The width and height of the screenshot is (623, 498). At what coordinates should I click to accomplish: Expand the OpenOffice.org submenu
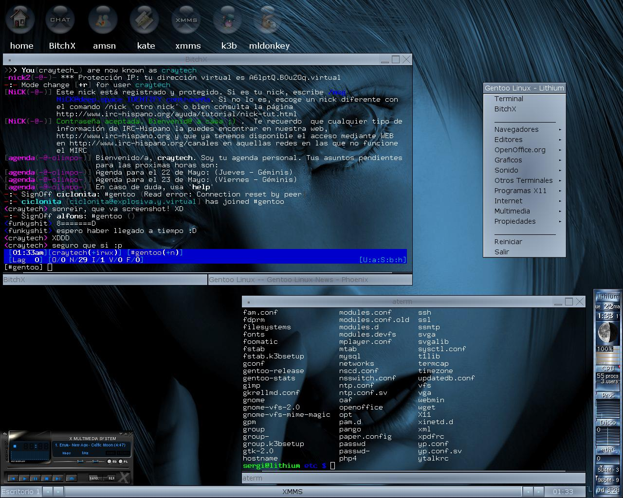click(x=525, y=150)
